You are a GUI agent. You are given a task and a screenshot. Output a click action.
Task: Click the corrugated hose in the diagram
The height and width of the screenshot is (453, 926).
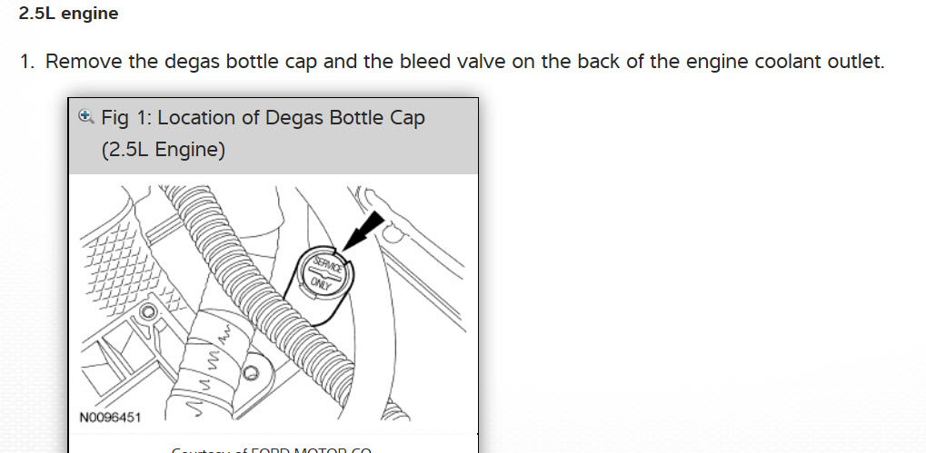point(260,295)
